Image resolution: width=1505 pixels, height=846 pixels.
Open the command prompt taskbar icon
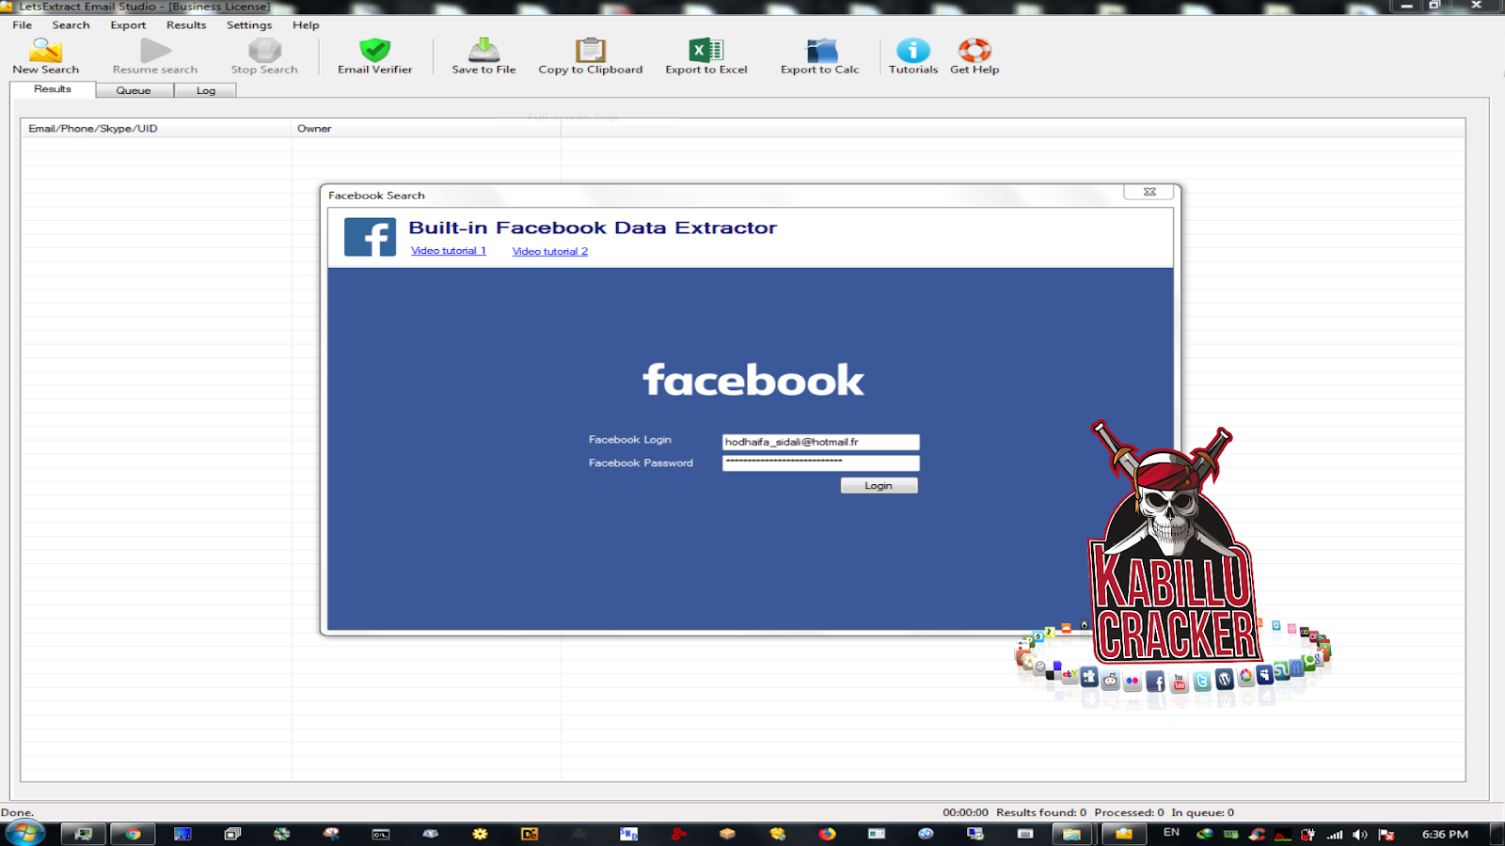point(380,834)
